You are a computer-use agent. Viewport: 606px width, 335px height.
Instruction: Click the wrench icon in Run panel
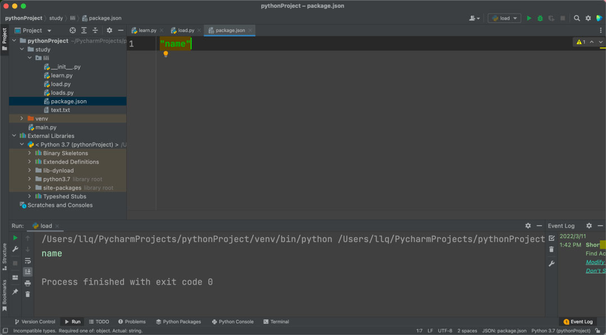pos(16,249)
